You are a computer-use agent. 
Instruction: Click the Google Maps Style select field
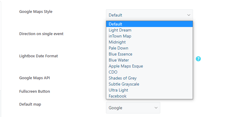tap(149, 15)
